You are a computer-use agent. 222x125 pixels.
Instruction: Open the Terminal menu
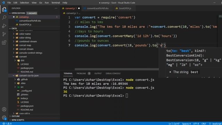[x=55, y=2]
